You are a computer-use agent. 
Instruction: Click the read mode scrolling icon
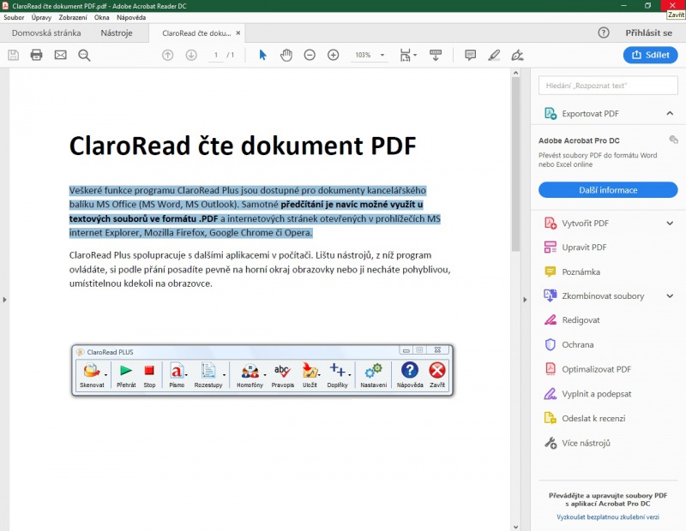(x=436, y=55)
